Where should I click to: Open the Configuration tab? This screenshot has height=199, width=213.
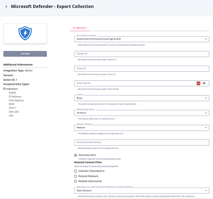click(x=80, y=28)
